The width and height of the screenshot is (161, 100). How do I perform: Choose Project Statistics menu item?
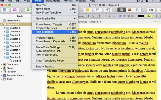(x=55, y=28)
